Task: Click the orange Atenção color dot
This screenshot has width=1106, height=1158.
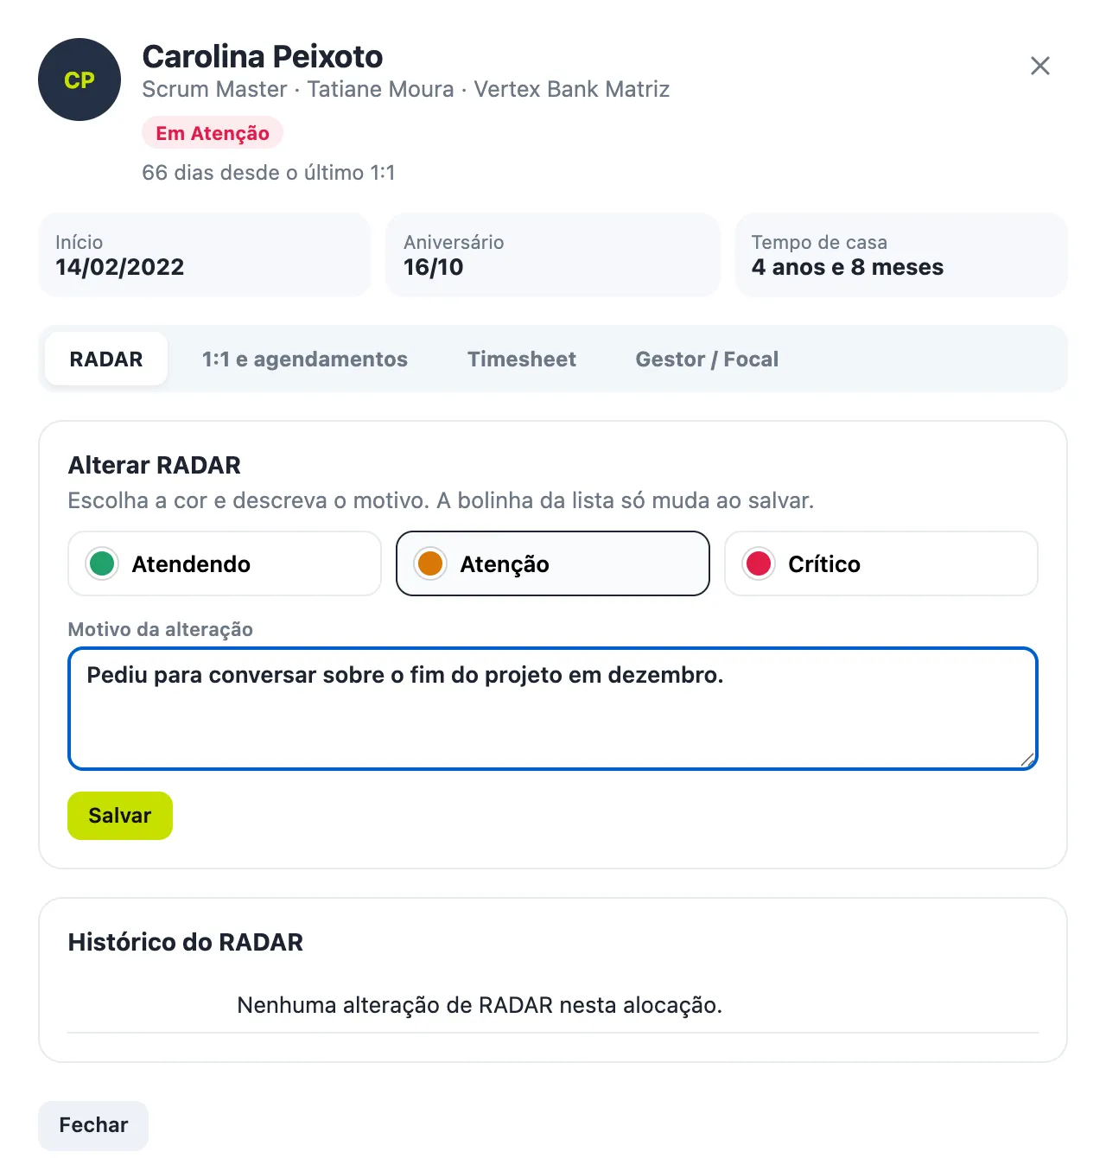Action: tap(430, 563)
